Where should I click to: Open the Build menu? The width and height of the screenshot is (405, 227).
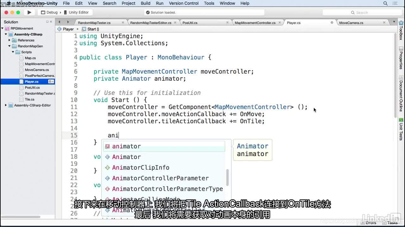tap(146, 3)
